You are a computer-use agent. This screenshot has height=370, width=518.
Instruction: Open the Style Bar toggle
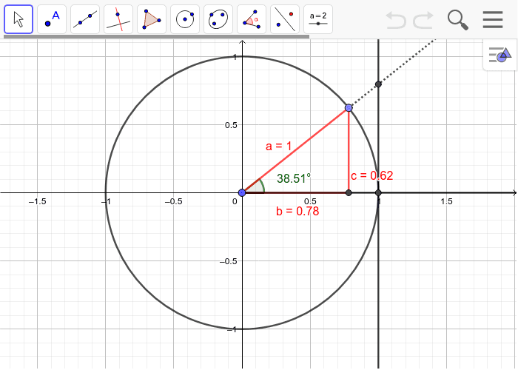coord(499,55)
